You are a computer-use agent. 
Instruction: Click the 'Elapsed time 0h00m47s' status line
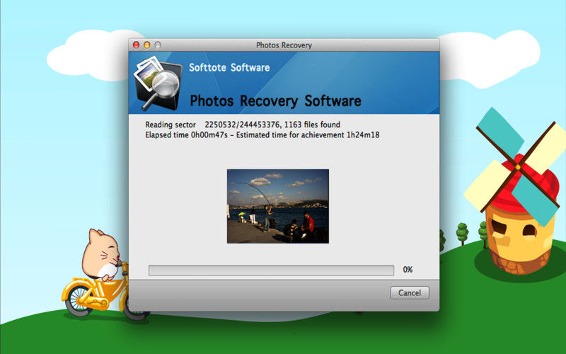(262, 135)
